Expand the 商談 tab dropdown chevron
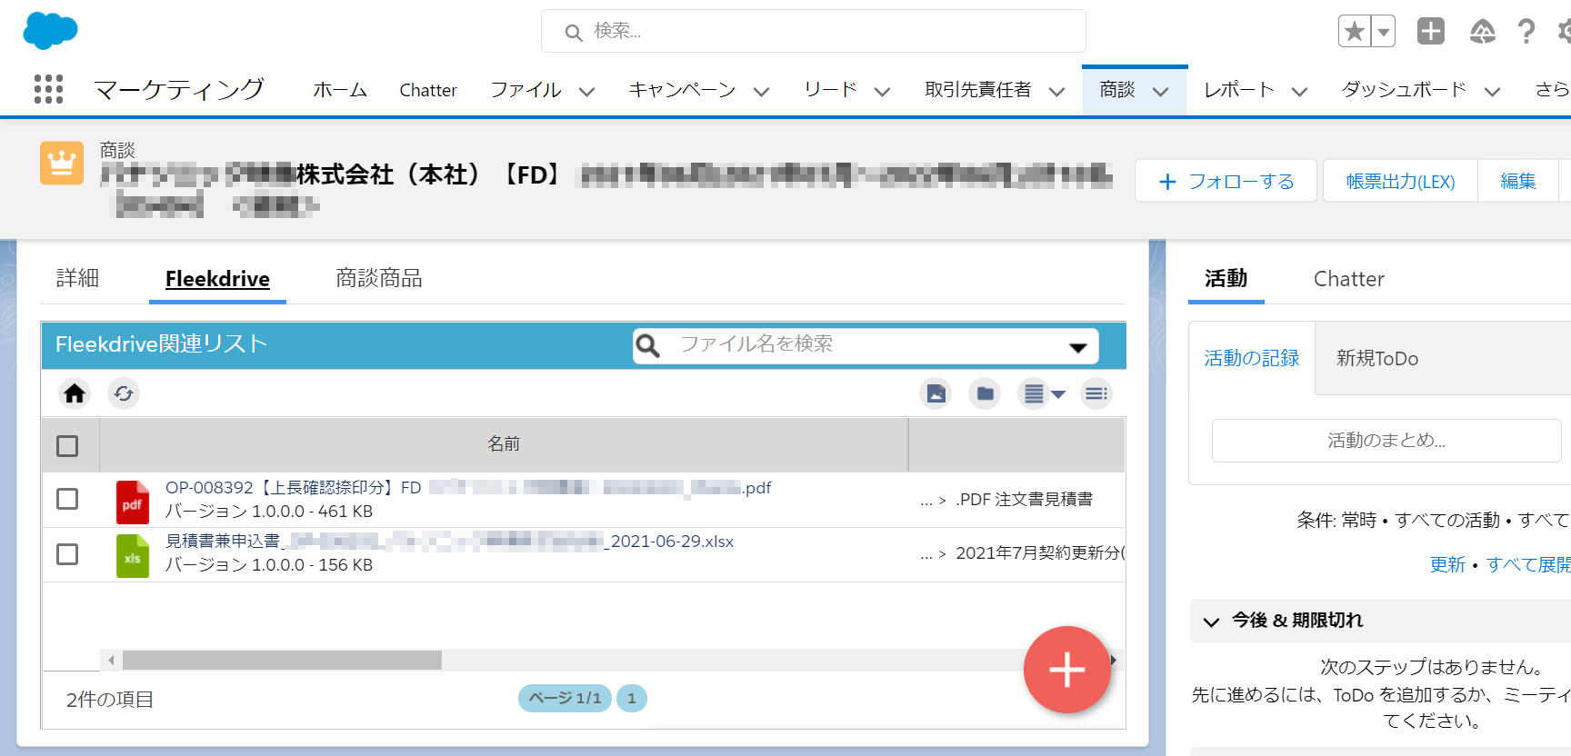 [x=1161, y=92]
